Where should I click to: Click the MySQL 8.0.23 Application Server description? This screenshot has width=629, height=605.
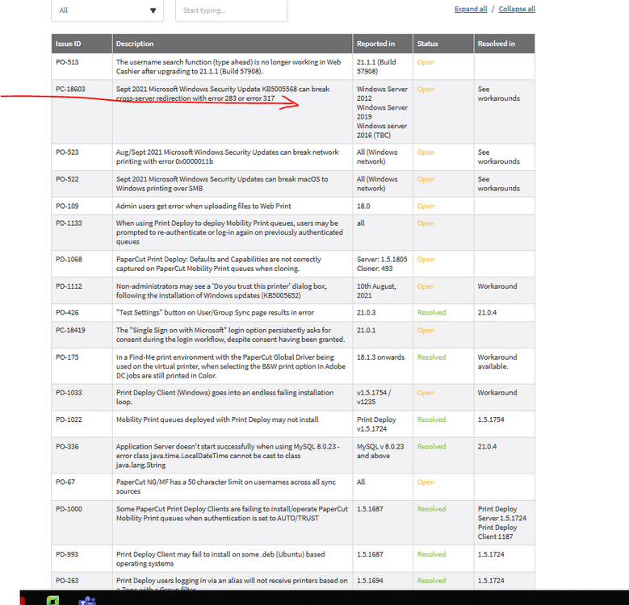228,456
